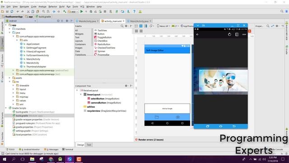Toggle the Blueprint view mode icon
This screenshot has width=289, height=163.
click(141, 26)
